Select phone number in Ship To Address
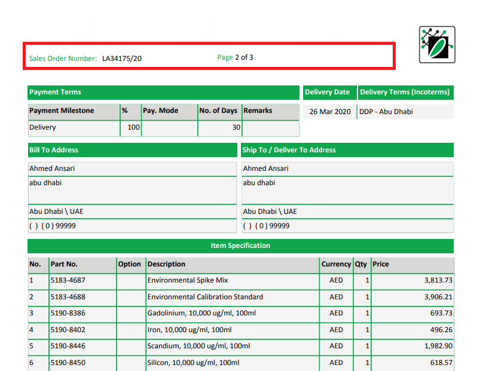The height and width of the screenshot is (371, 480). coord(267,226)
